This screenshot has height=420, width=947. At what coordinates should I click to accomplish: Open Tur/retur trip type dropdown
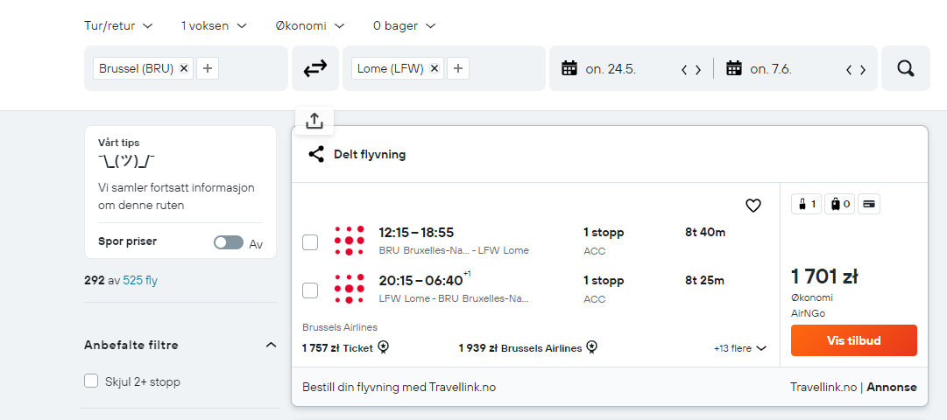118,26
